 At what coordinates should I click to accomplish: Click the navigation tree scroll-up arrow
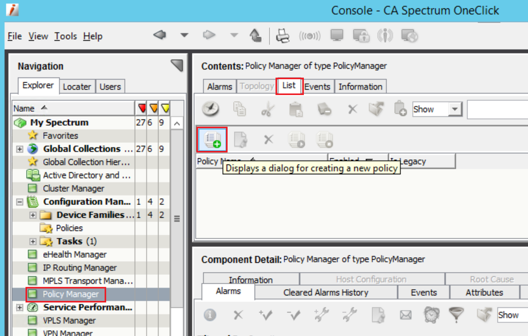177,124
